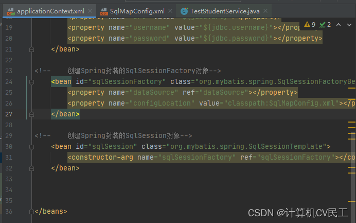Click the closing </bean> tag on line 27

pos(65,114)
